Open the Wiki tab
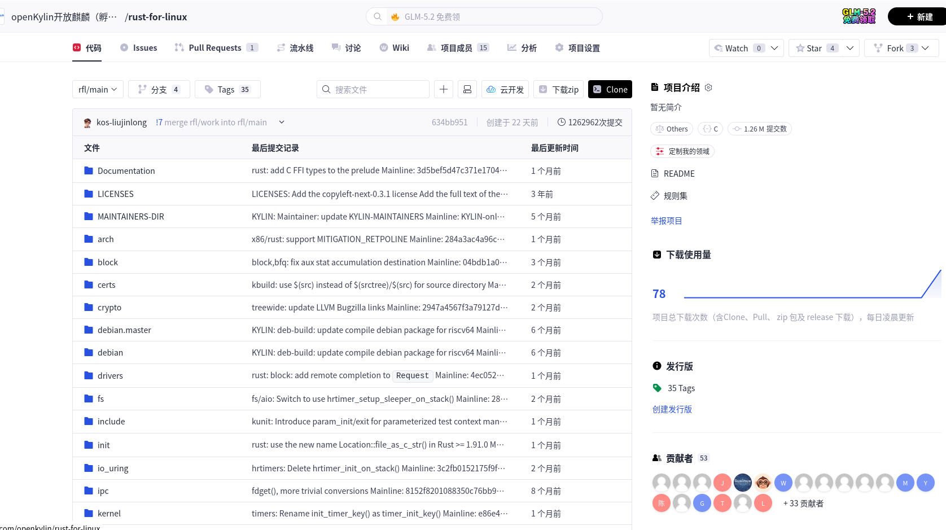The height and width of the screenshot is (530, 946). tap(394, 48)
